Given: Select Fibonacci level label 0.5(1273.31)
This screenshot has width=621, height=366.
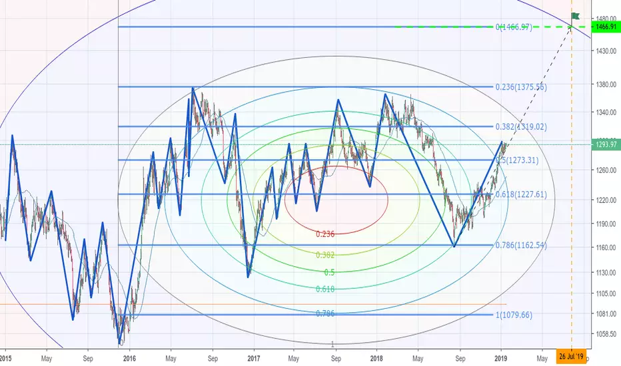Looking at the screenshot, I should pyautogui.click(x=517, y=160).
